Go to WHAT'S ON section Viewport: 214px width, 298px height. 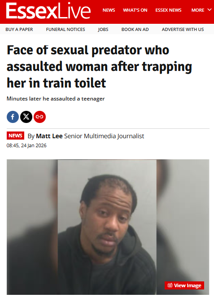coord(135,10)
